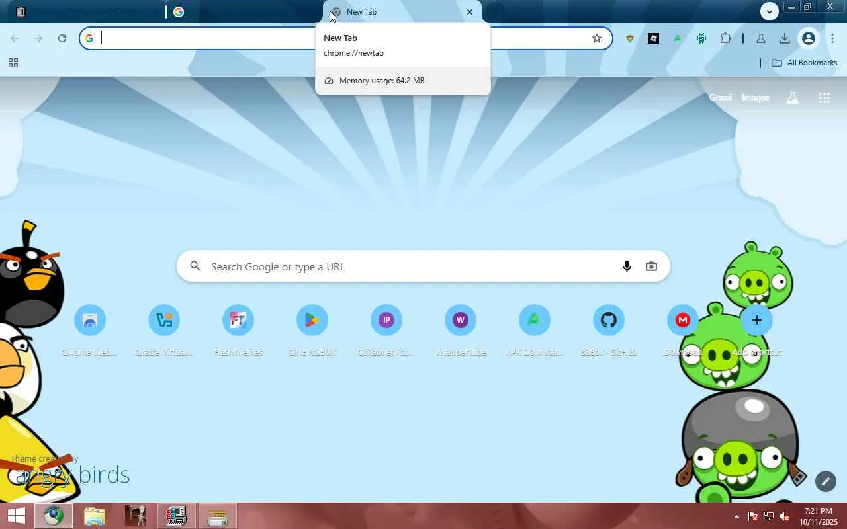Click the Search Google or type a URL box
Screen dimensions: 847x529
pos(423,266)
